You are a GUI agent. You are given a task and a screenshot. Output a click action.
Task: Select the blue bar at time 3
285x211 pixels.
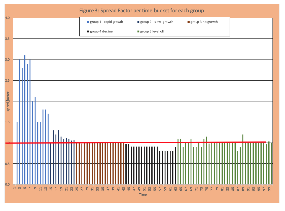point(20,122)
